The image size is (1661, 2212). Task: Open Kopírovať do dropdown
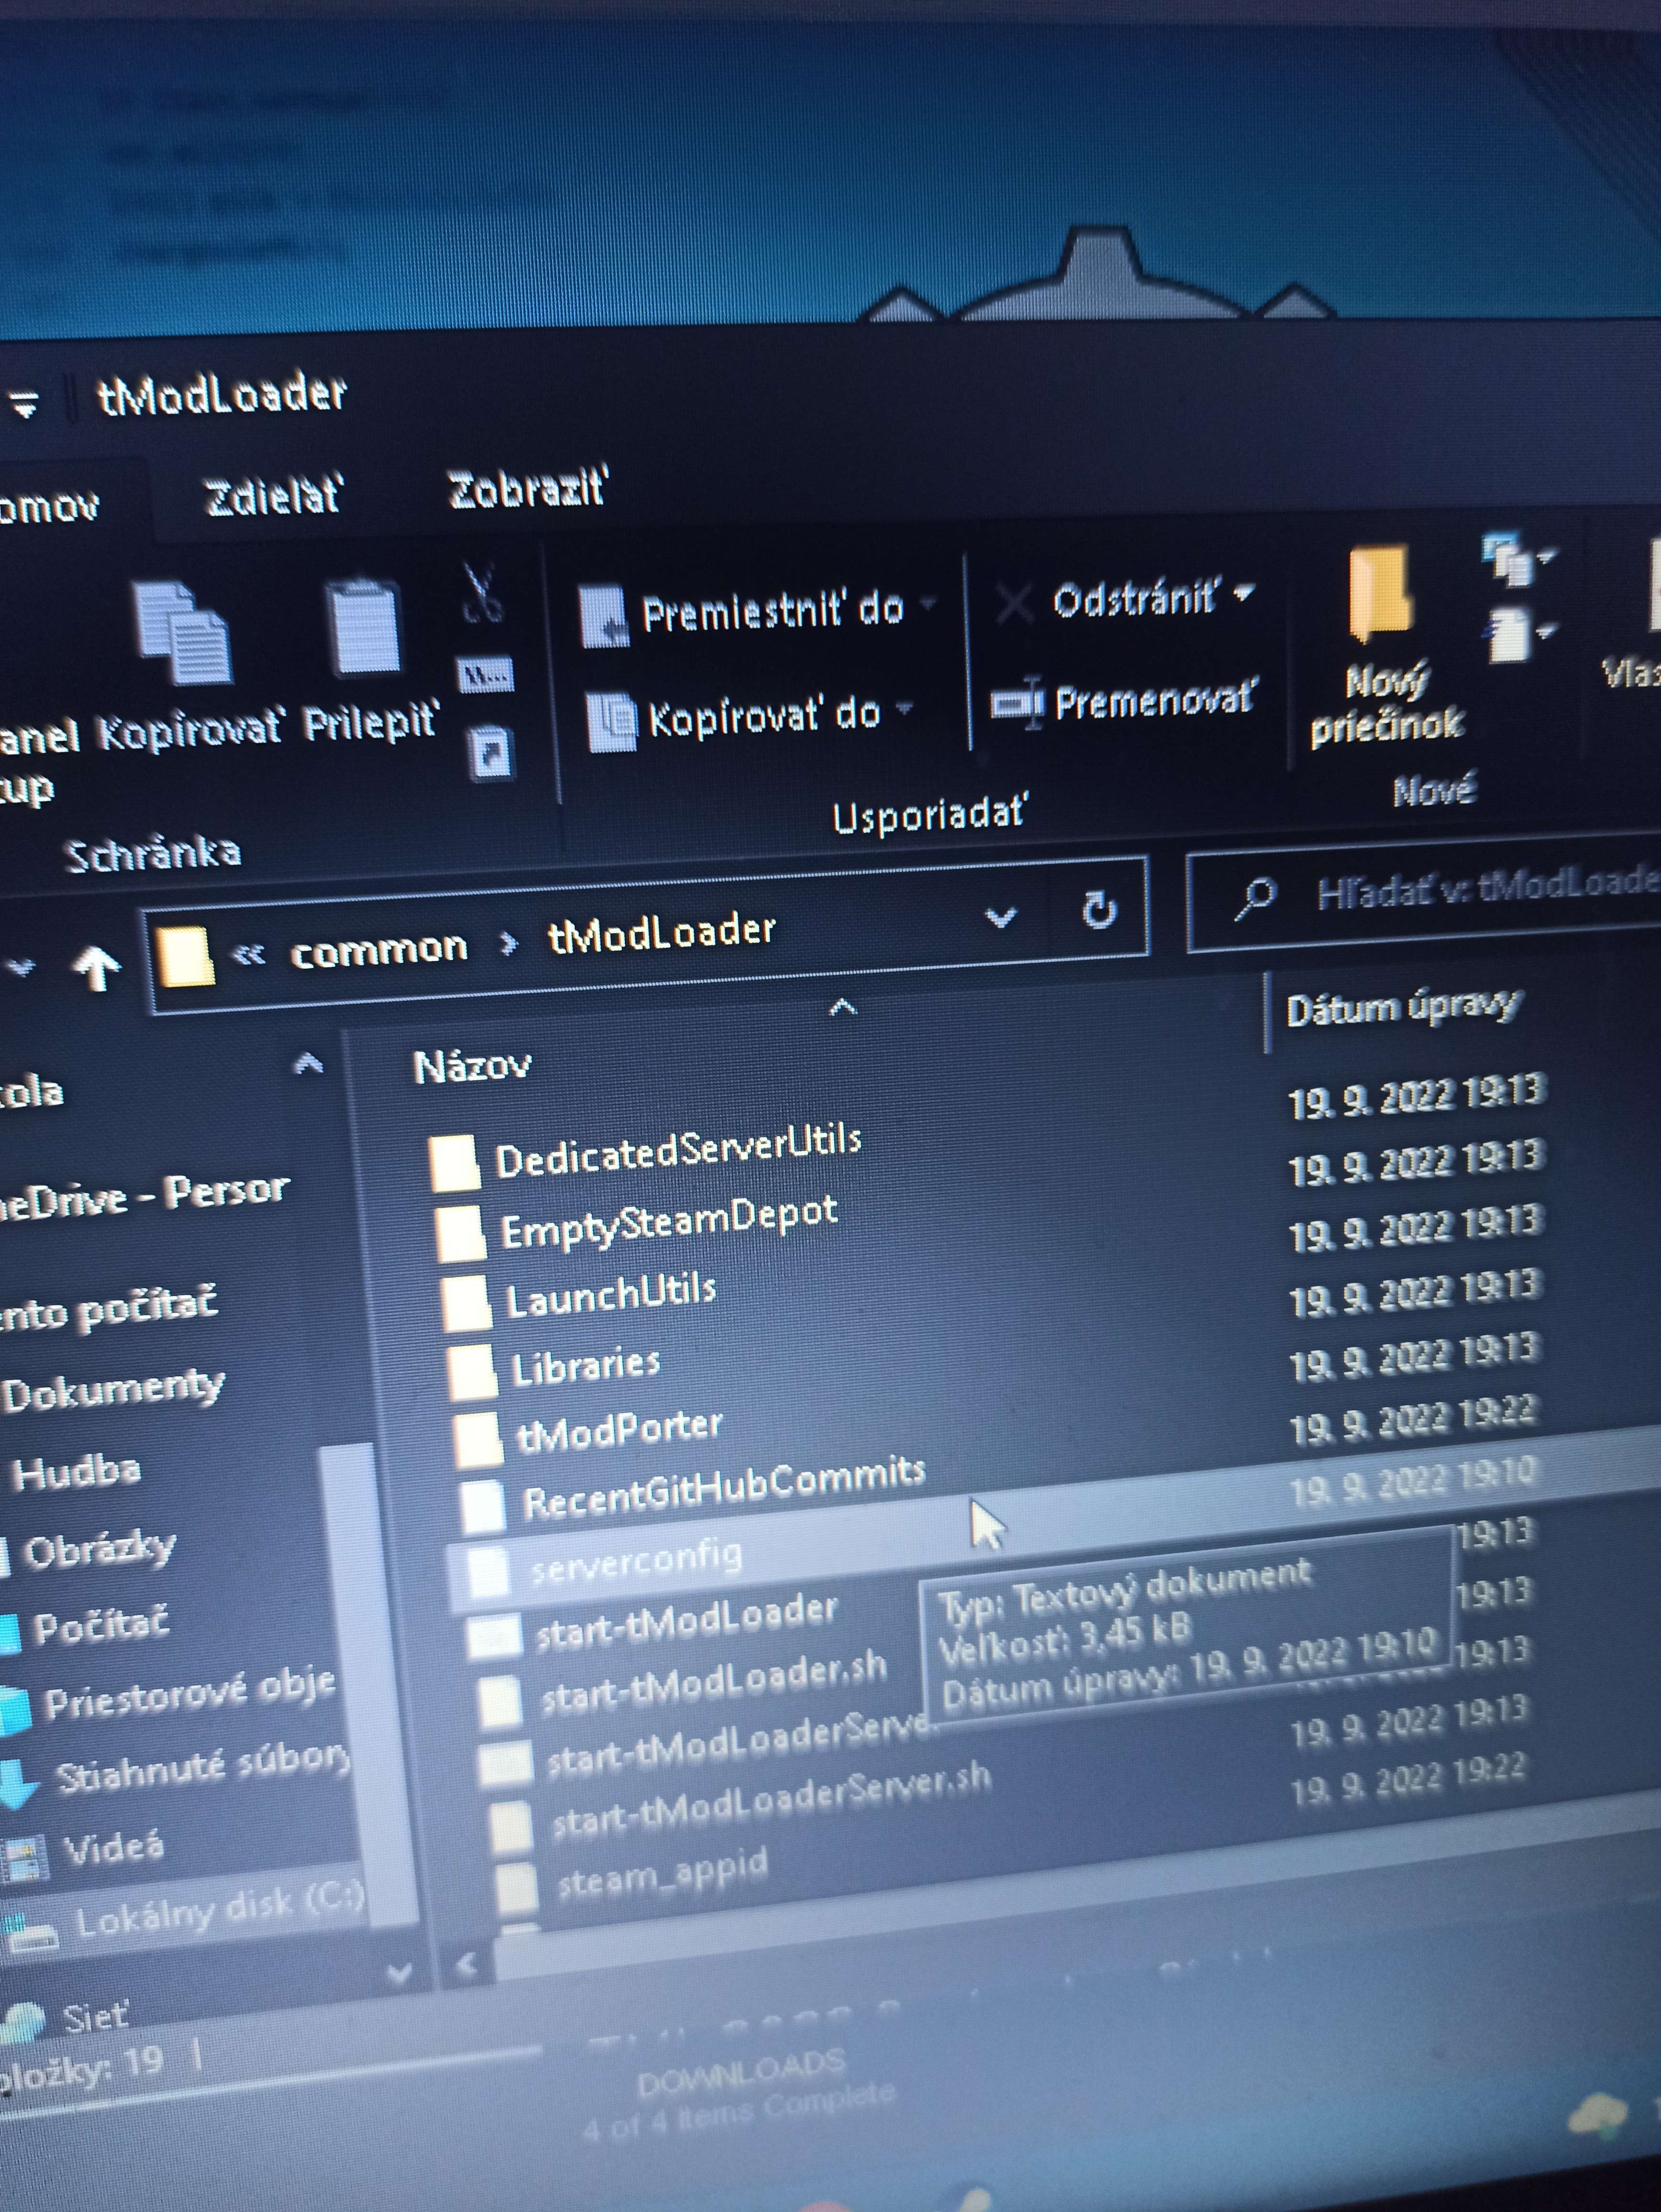point(905,709)
